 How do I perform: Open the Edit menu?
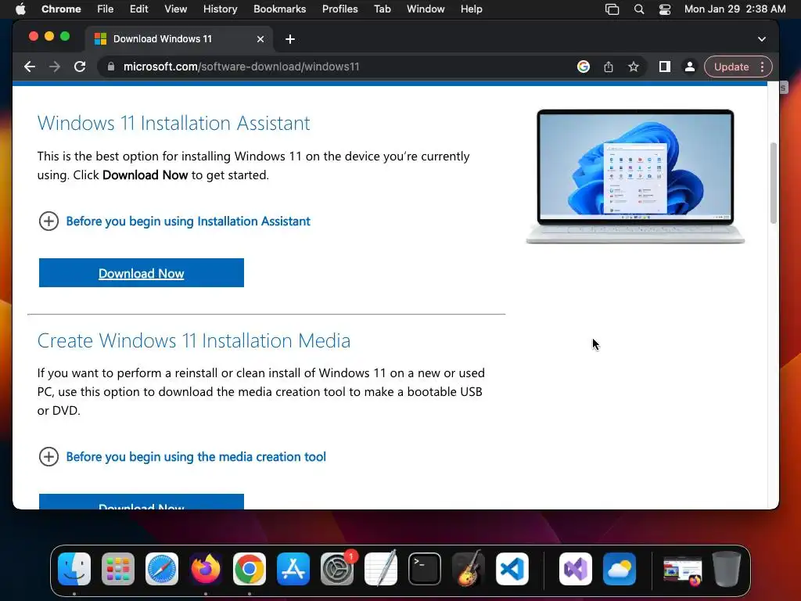pos(138,9)
